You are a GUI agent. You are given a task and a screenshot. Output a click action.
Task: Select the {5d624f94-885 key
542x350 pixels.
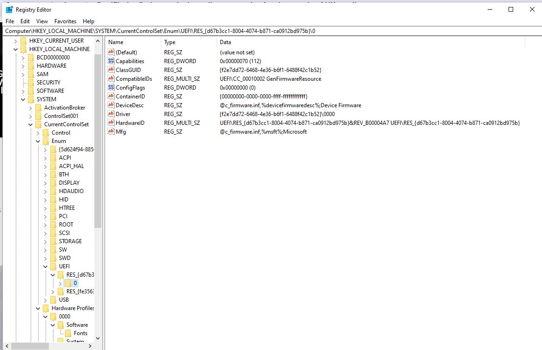click(x=76, y=149)
